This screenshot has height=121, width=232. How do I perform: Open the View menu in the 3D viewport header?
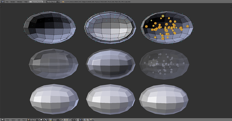pos(7,120)
